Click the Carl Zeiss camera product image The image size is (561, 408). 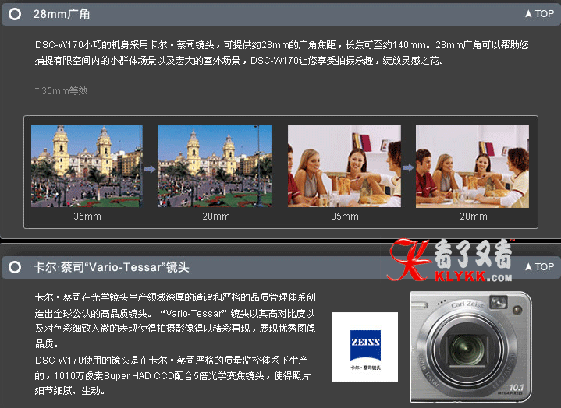(x=471, y=346)
